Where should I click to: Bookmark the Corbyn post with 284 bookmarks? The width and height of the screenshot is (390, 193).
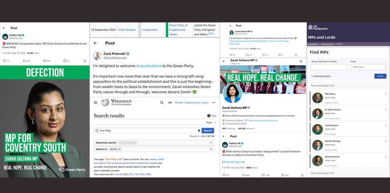tap(282, 175)
